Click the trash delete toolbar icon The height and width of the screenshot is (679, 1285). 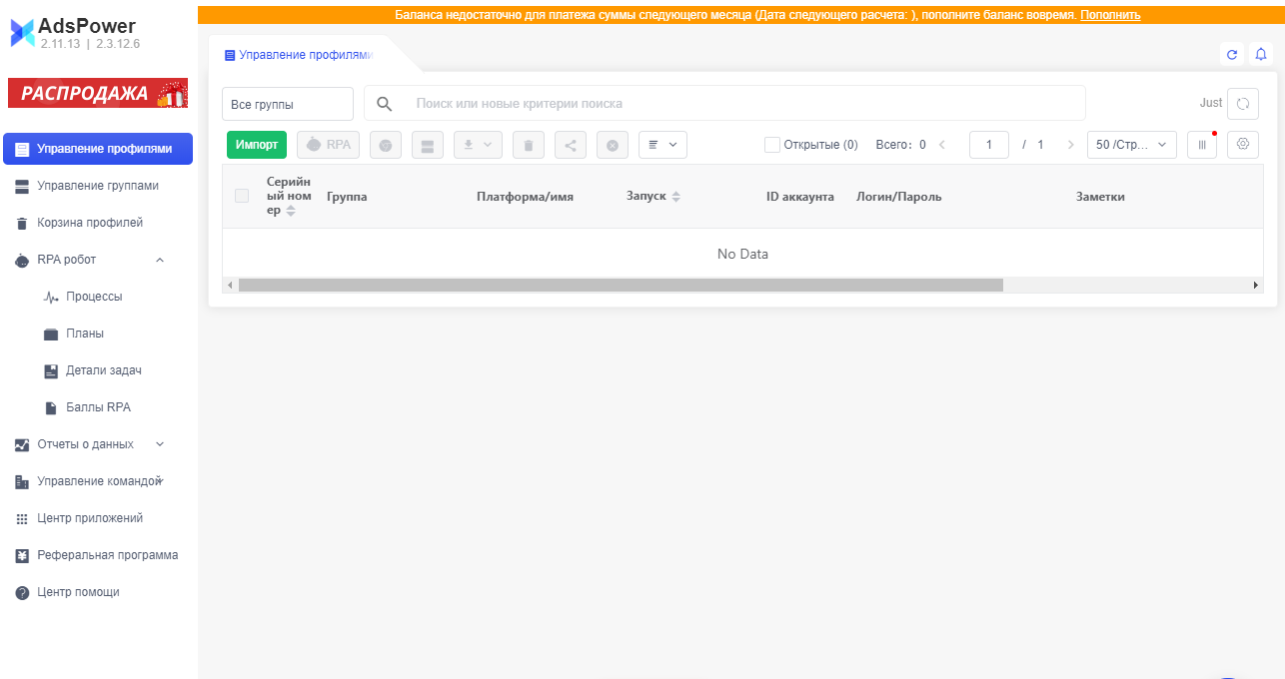[529, 146]
